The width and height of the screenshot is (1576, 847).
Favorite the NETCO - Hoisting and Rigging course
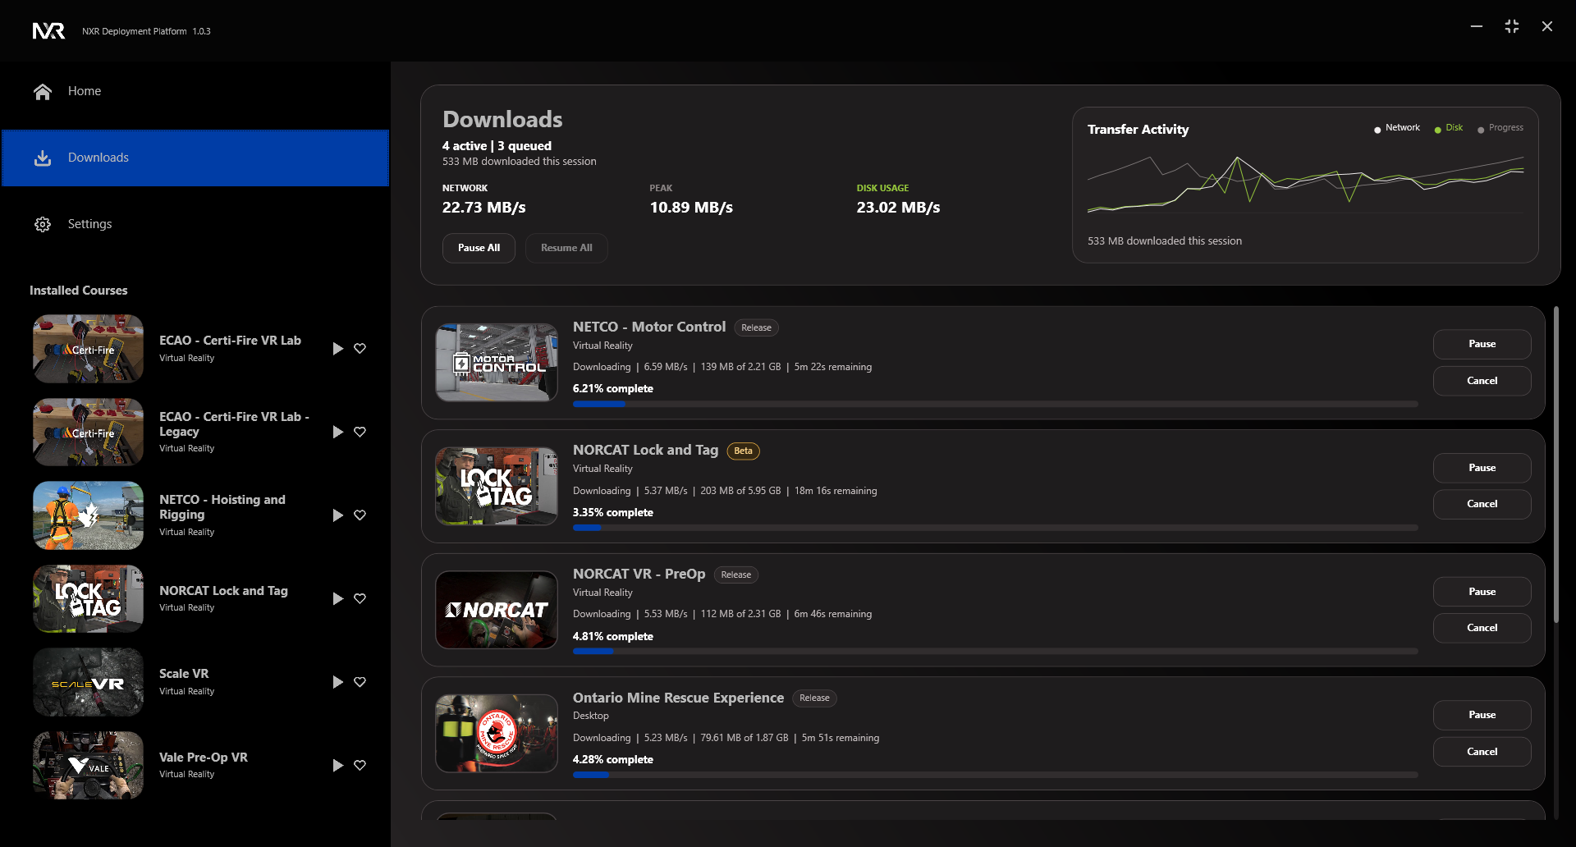pos(360,515)
